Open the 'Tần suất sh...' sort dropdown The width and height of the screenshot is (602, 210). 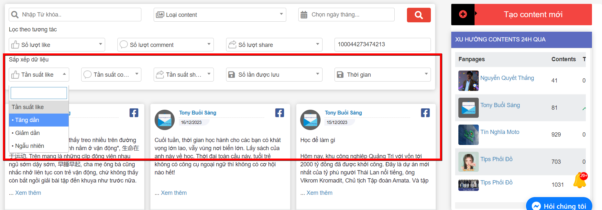point(183,74)
